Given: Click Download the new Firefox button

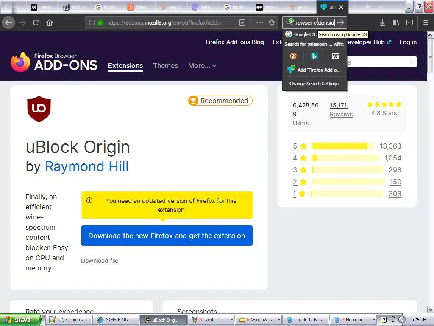Looking at the screenshot, I should pos(167,236).
